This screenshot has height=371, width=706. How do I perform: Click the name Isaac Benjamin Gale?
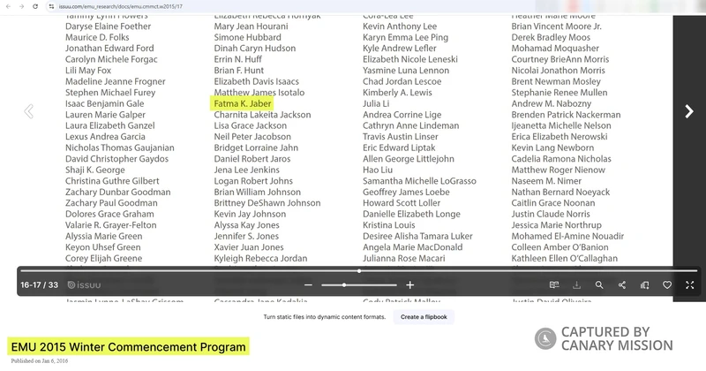pos(104,103)
